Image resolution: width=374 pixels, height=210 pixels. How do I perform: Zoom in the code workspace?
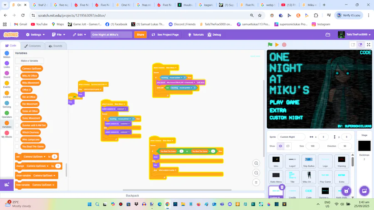click(x=256, y=164)
